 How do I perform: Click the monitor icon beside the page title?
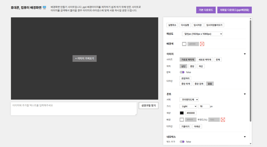click(44, 8)
